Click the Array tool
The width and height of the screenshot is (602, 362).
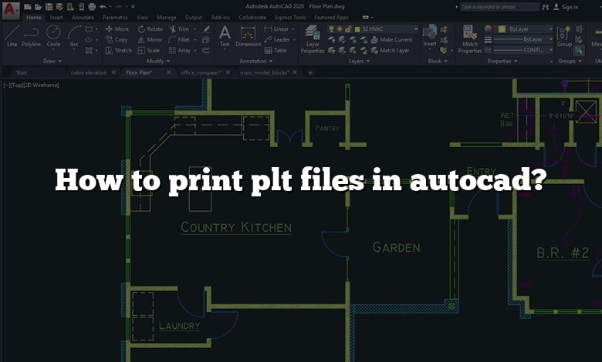180,50
